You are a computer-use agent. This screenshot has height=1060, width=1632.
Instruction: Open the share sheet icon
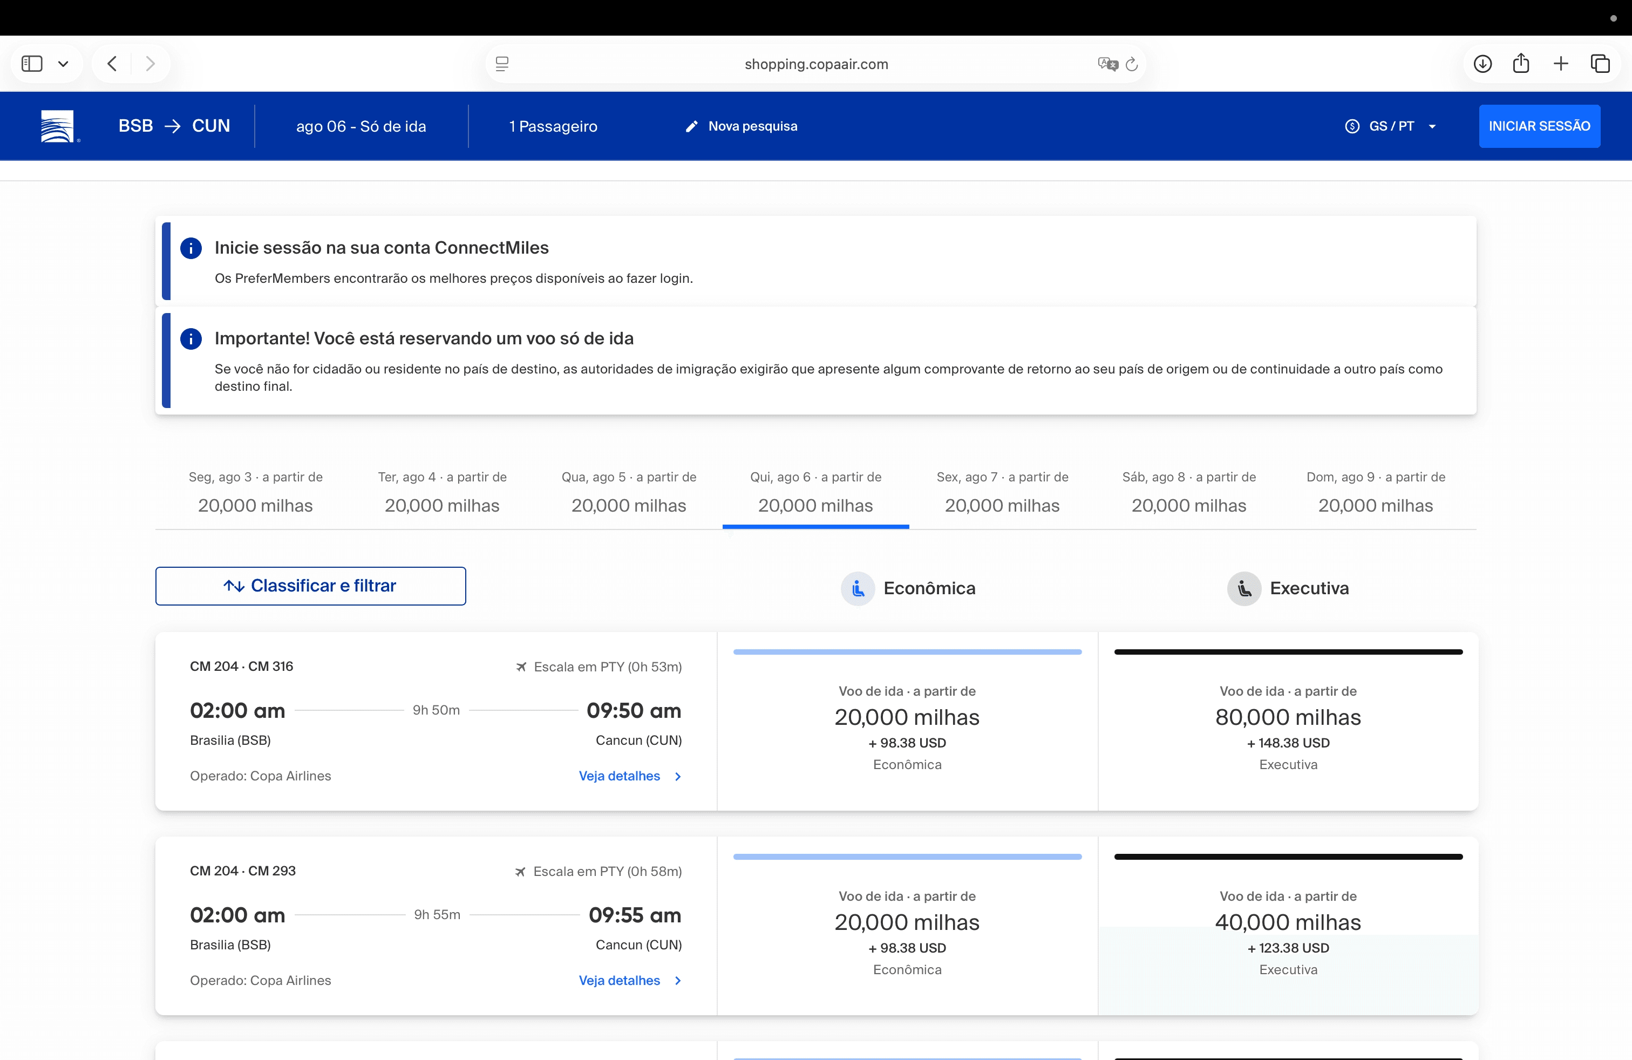coord(1521,63)
